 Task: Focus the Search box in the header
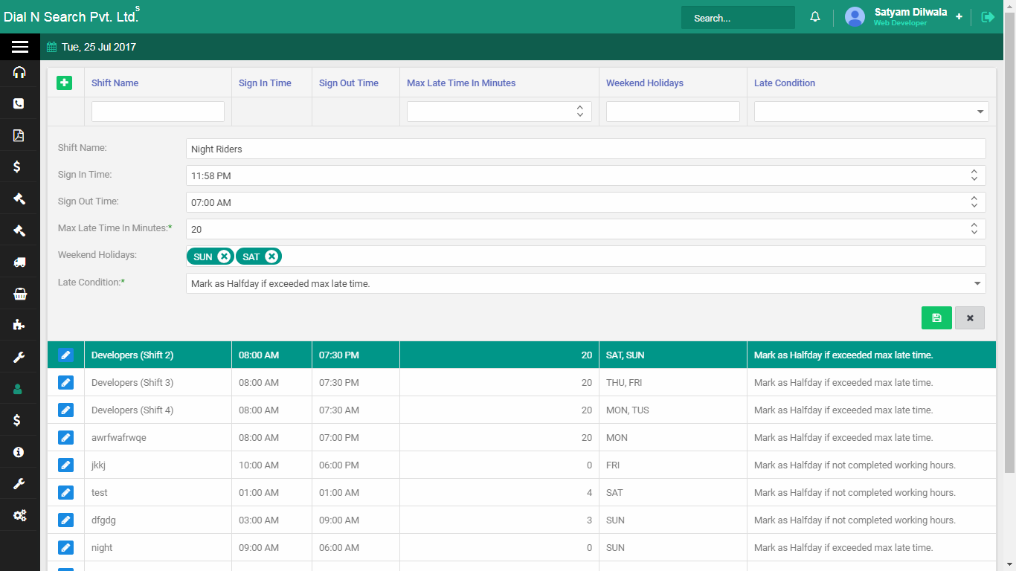pos(737,18)
